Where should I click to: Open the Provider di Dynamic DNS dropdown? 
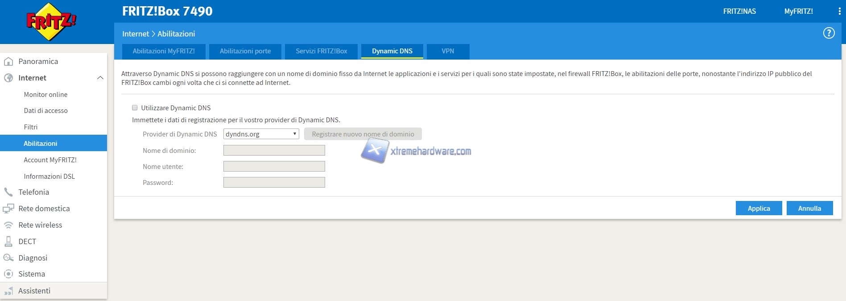(x=261, y=134)
